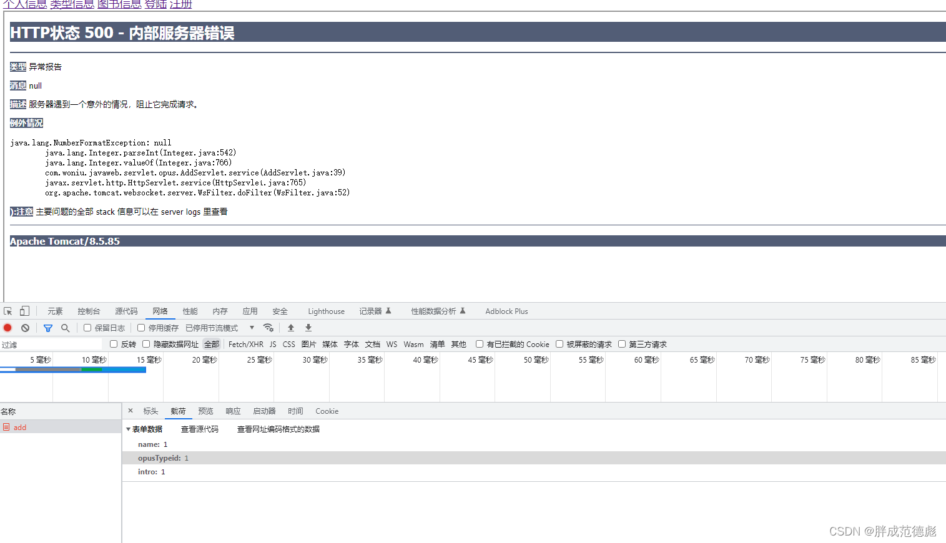Filter requests by font
946x543 pixels.
pos(352,344)
